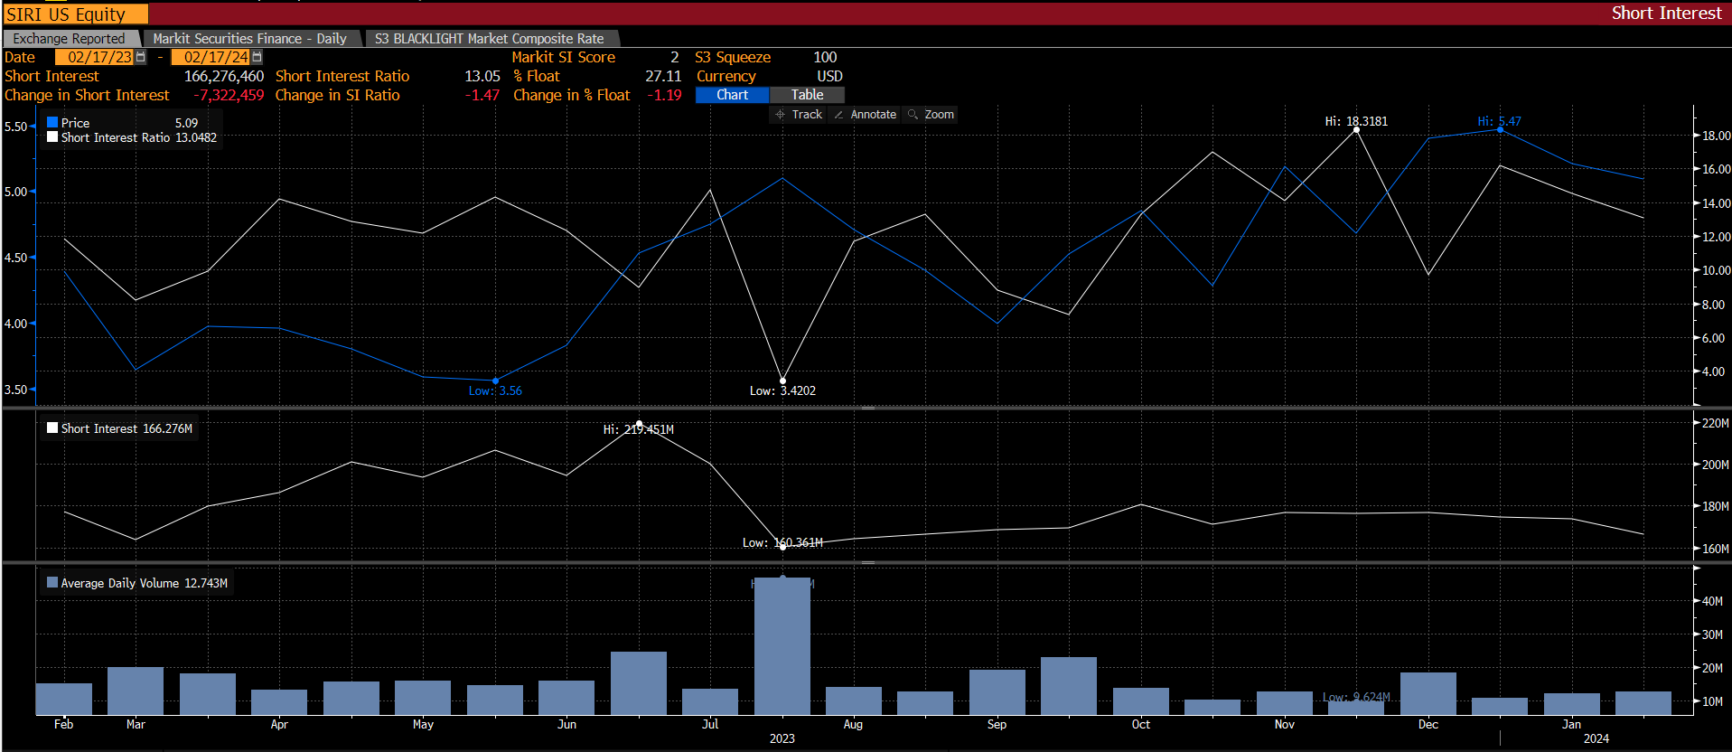The image size is (1732, 752).
Task: Click the Annotate pencil icon
Action: pyautogui.click(x=838, y=115)
